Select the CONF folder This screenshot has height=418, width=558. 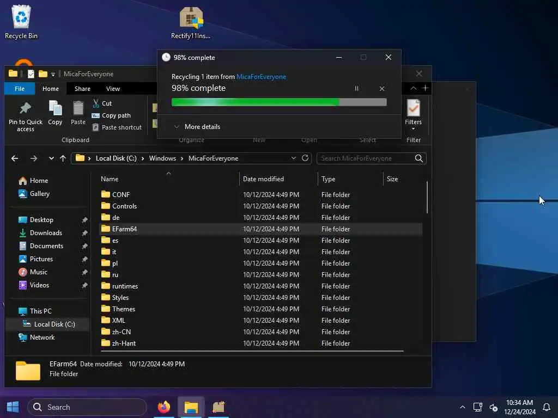coord(260,195)
